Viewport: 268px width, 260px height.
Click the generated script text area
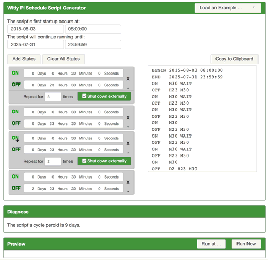point(202,119)
